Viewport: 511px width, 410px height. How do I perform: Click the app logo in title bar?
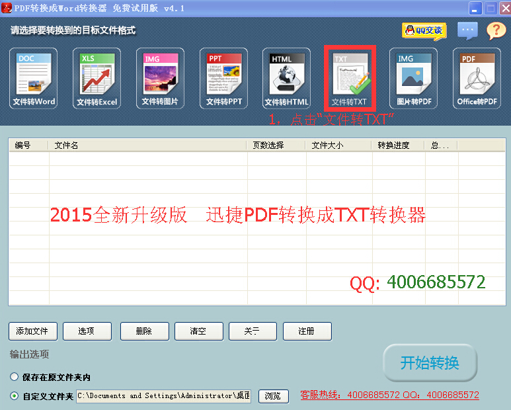(6, 8)
